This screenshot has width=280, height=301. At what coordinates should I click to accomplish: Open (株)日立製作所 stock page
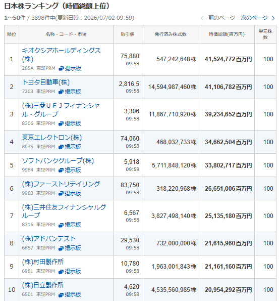pyautogui.click(x=43, y=285)
